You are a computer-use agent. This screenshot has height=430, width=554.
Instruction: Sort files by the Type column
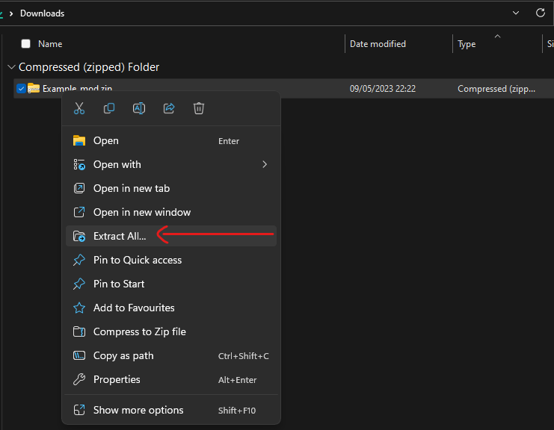467,44
